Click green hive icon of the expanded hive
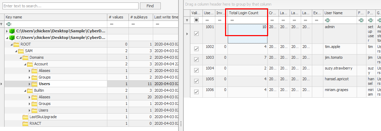The width and height of the screenshot is (381, 131). click(x=12, y=38)
